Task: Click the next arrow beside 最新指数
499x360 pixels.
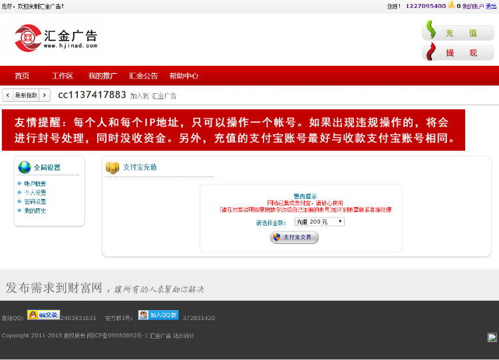Action: 45,95
